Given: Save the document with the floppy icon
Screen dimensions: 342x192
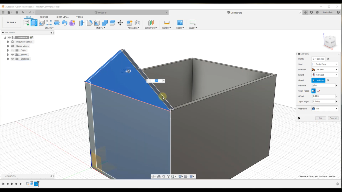Looking at the screenshot, I should pyautogui.click(x=17, y=12).
